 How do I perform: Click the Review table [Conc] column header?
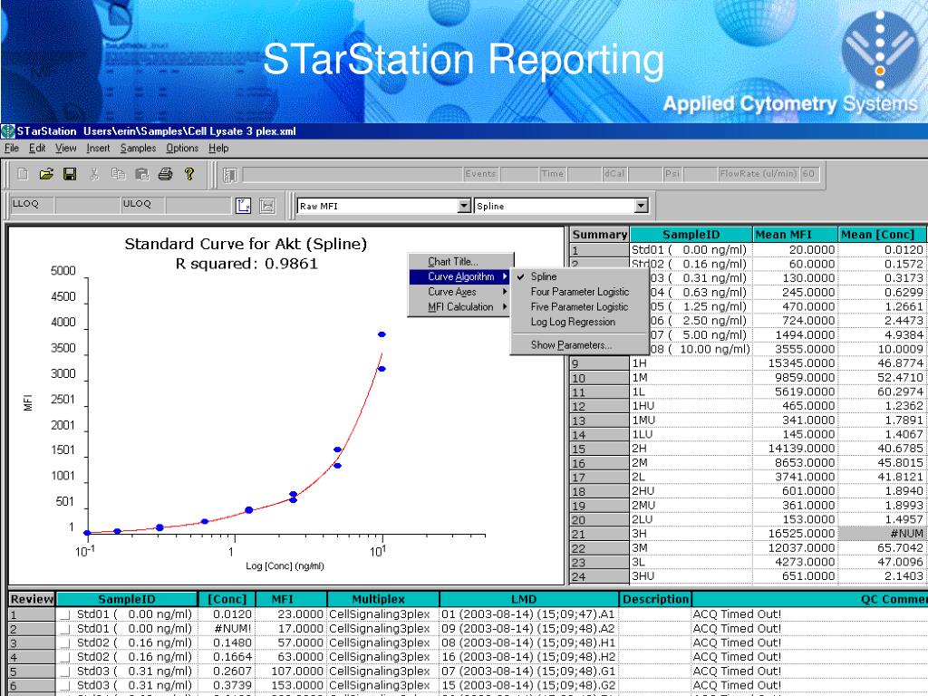[x=227, y=599]
